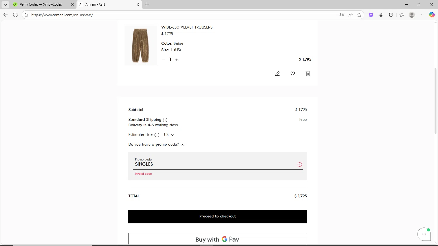Image resolution: width=438 pixels, height=246 pixels.
Task: Decrease quantity with the minus button
Action: click(164, 60)
